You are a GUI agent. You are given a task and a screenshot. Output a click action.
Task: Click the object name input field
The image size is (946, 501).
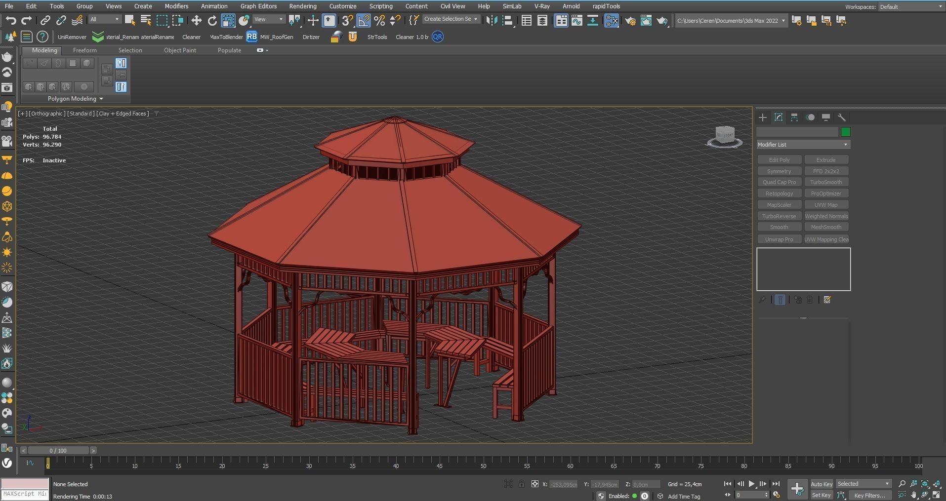point(797,132)
